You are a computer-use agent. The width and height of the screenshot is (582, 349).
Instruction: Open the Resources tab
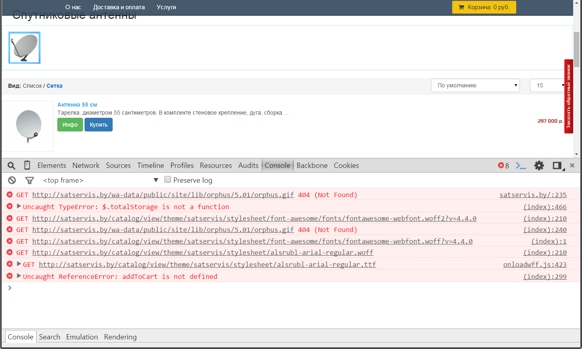tap(216, 165)
